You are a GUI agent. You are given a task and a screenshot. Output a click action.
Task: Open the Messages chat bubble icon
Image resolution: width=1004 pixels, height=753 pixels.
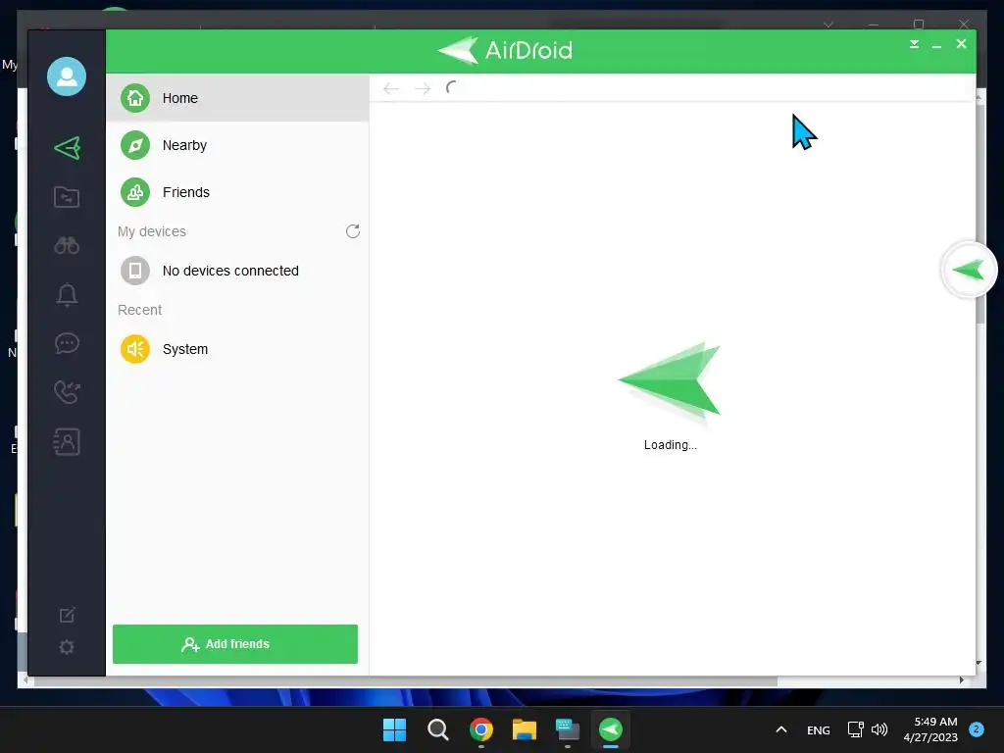[67, 344]
